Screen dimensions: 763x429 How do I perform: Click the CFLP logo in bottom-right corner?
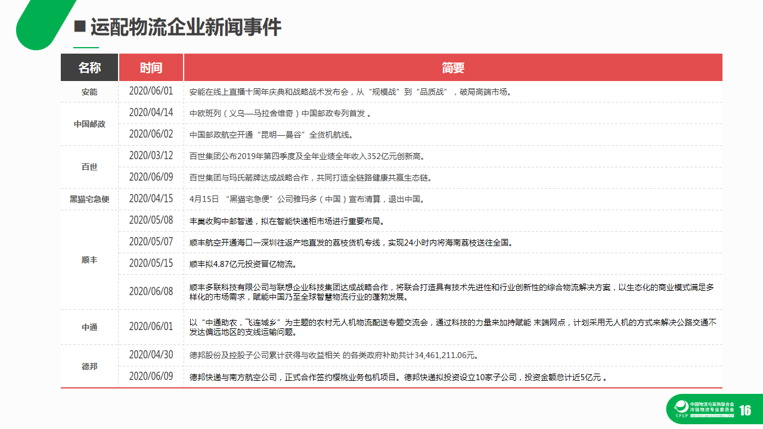coord(703,409)
